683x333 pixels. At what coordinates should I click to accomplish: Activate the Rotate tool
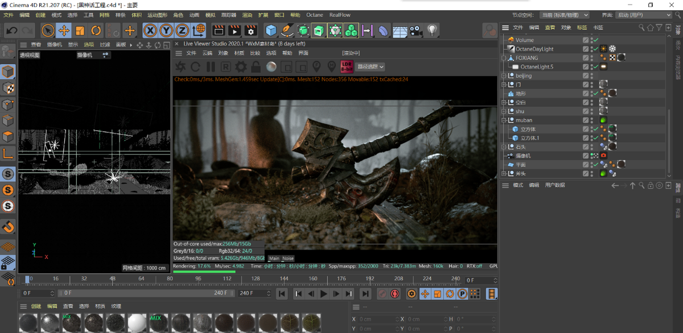[96, 30]
